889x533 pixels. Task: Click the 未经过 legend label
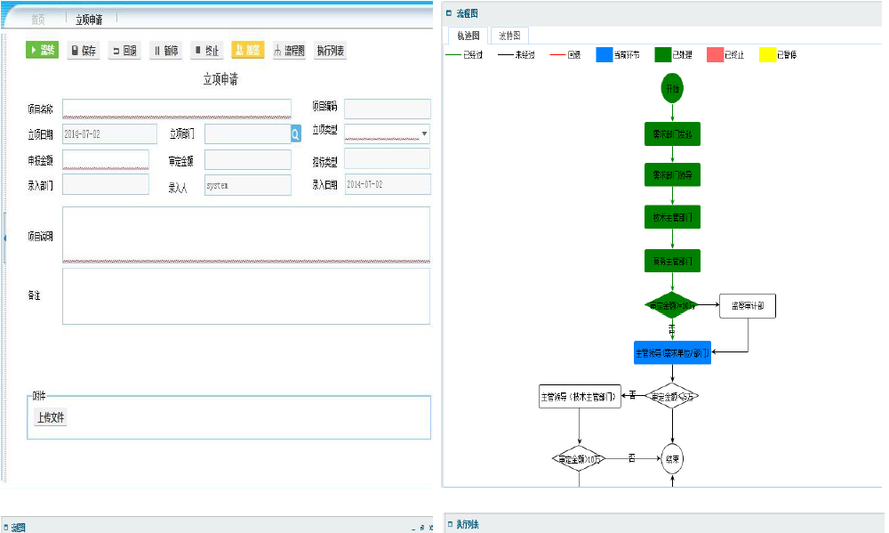525,55
